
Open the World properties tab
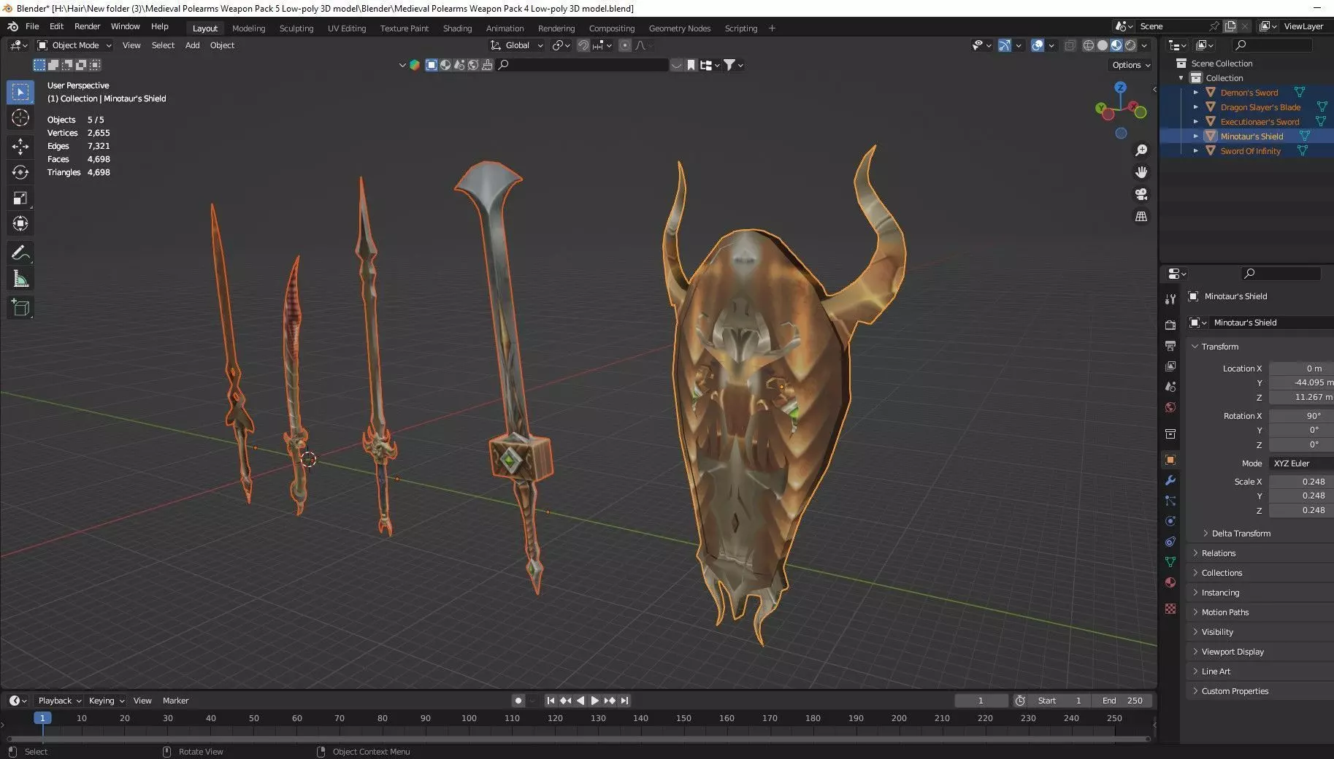1170,407
